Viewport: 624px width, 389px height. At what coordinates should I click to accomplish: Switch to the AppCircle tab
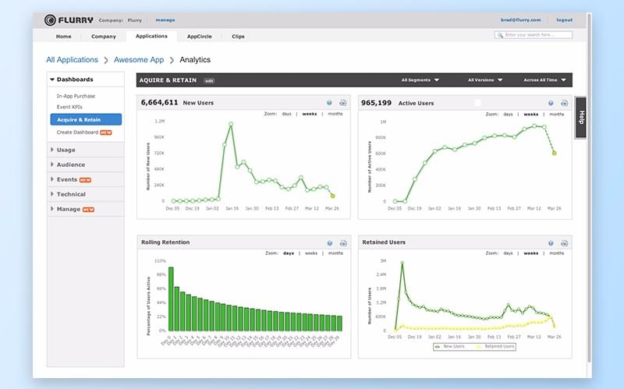(200, 37)
